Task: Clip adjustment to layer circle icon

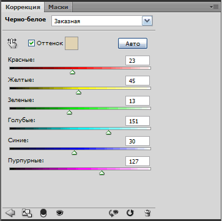Action: click(43, 213)
